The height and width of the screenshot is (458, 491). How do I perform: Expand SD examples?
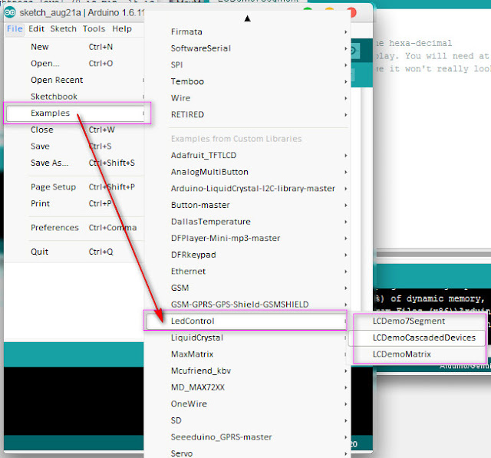pyautogui.click(x=247, y=420)
